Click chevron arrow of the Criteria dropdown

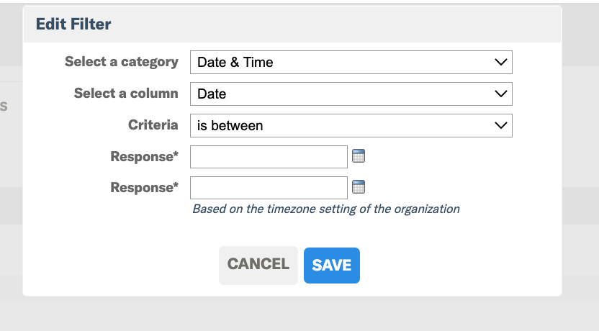(x=500, y=125)
